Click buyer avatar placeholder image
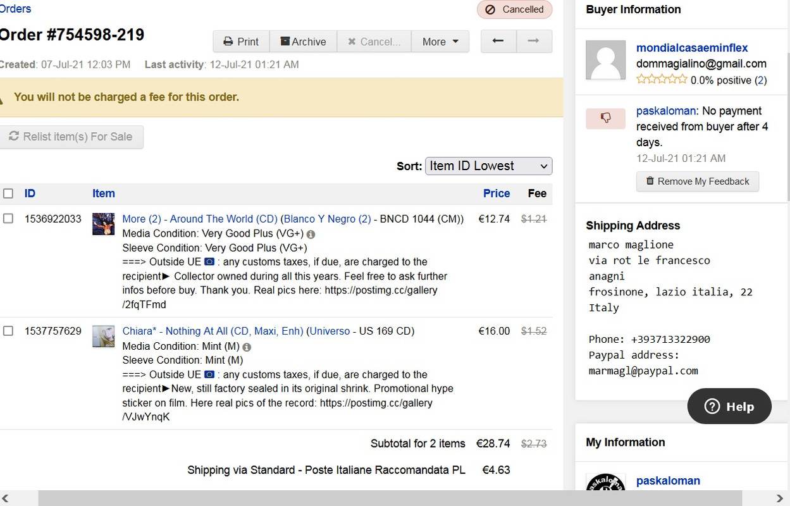This screenshot has height=506, width=790. tap(606, 60)
